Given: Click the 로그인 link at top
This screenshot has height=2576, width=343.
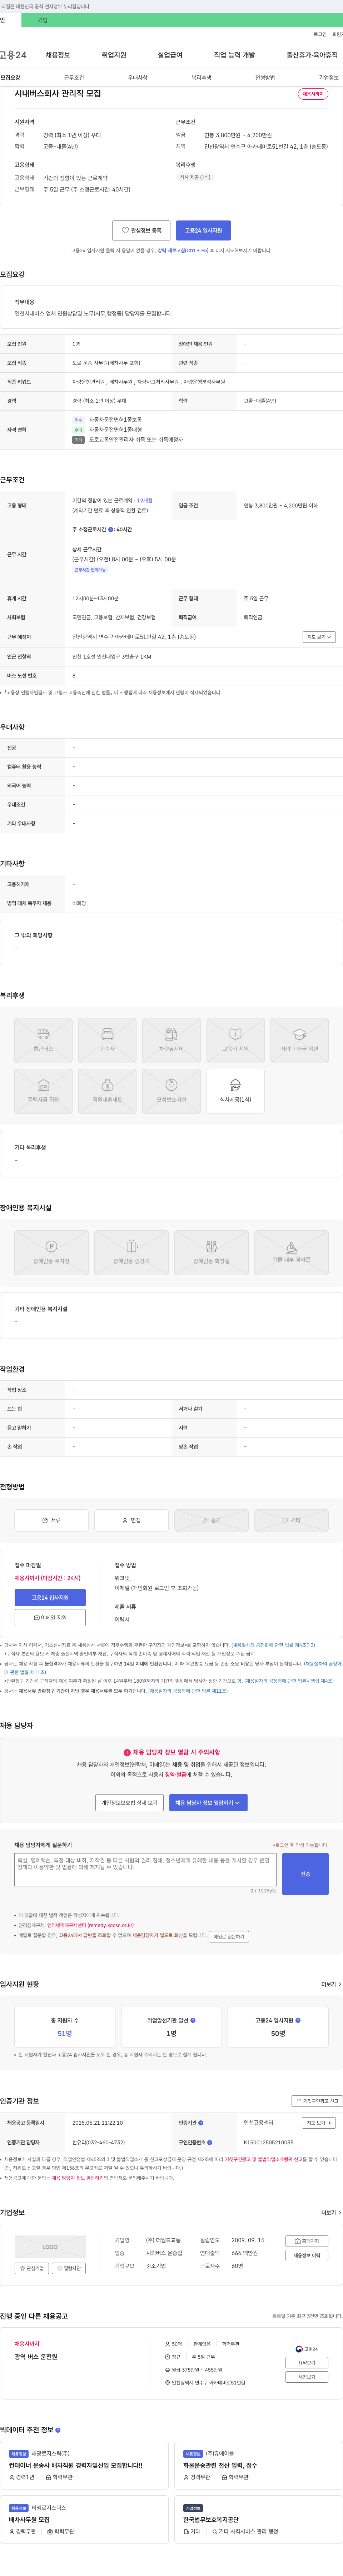Looking at the screenshot, I should [320, 34].
